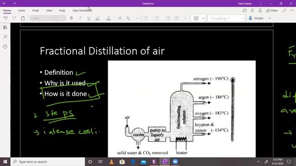Click the Undo arrow icon

pos(6,18)
